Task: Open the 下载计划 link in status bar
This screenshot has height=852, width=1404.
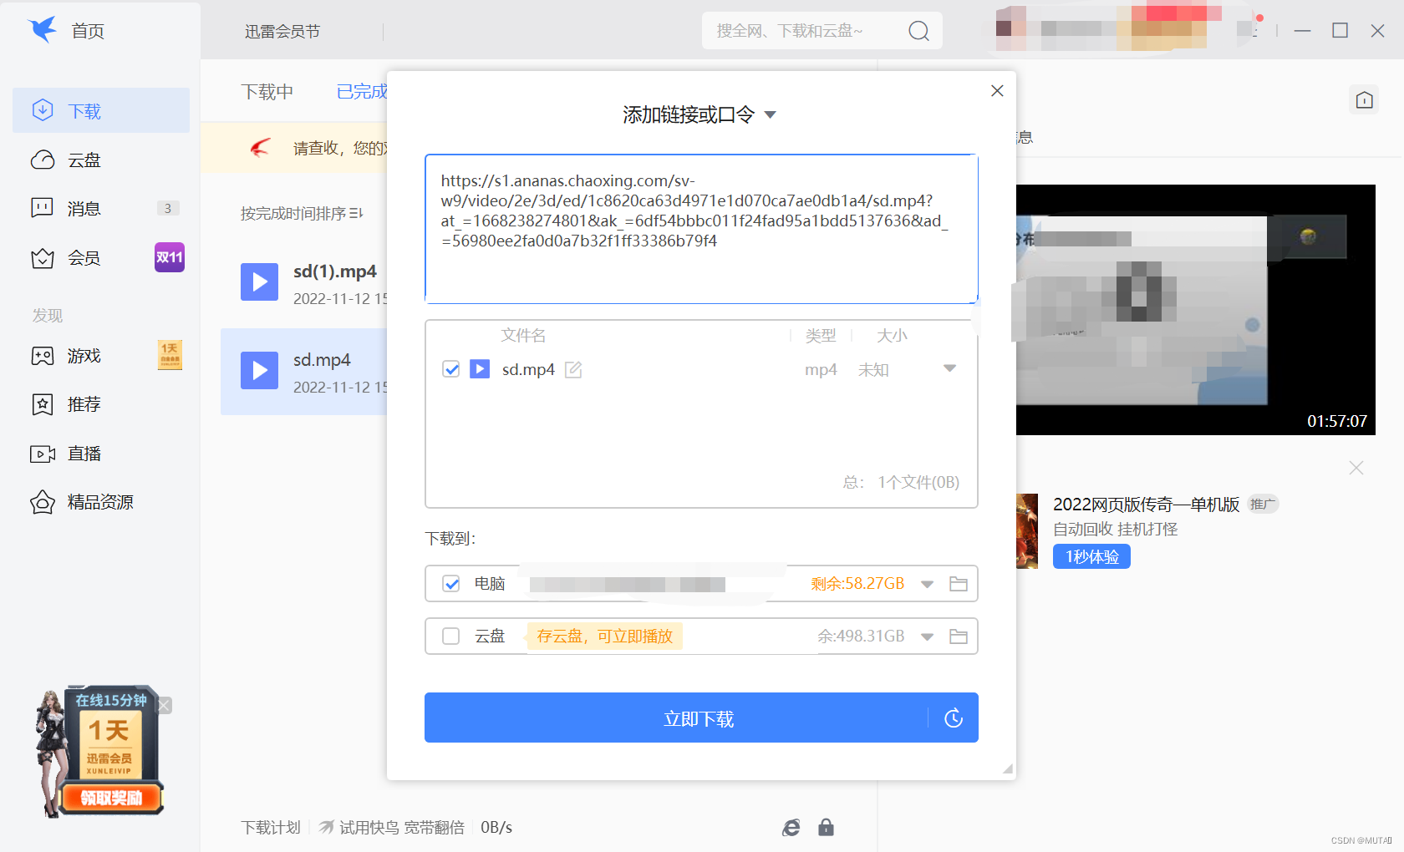Action: coord(271,827)
